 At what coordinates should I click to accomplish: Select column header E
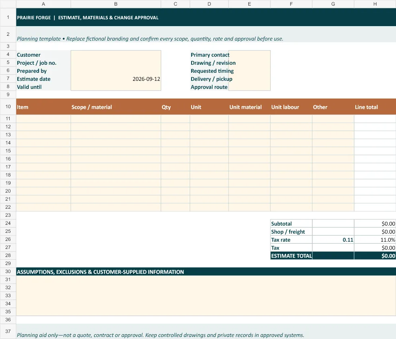coord(249,4)
